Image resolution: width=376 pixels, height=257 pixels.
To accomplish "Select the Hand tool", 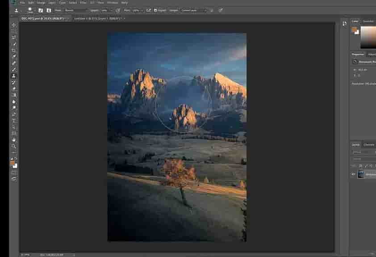I will 14,140.
